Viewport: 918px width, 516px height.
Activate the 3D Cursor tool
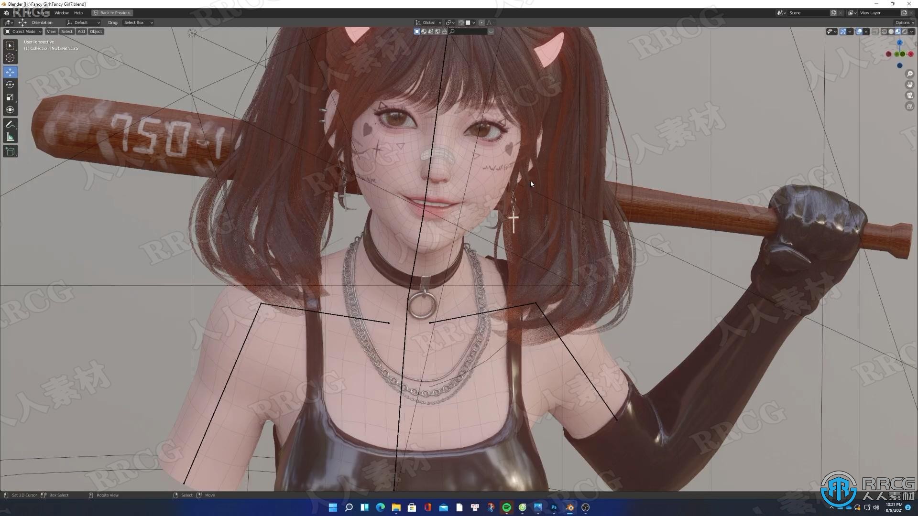(10, 58)
